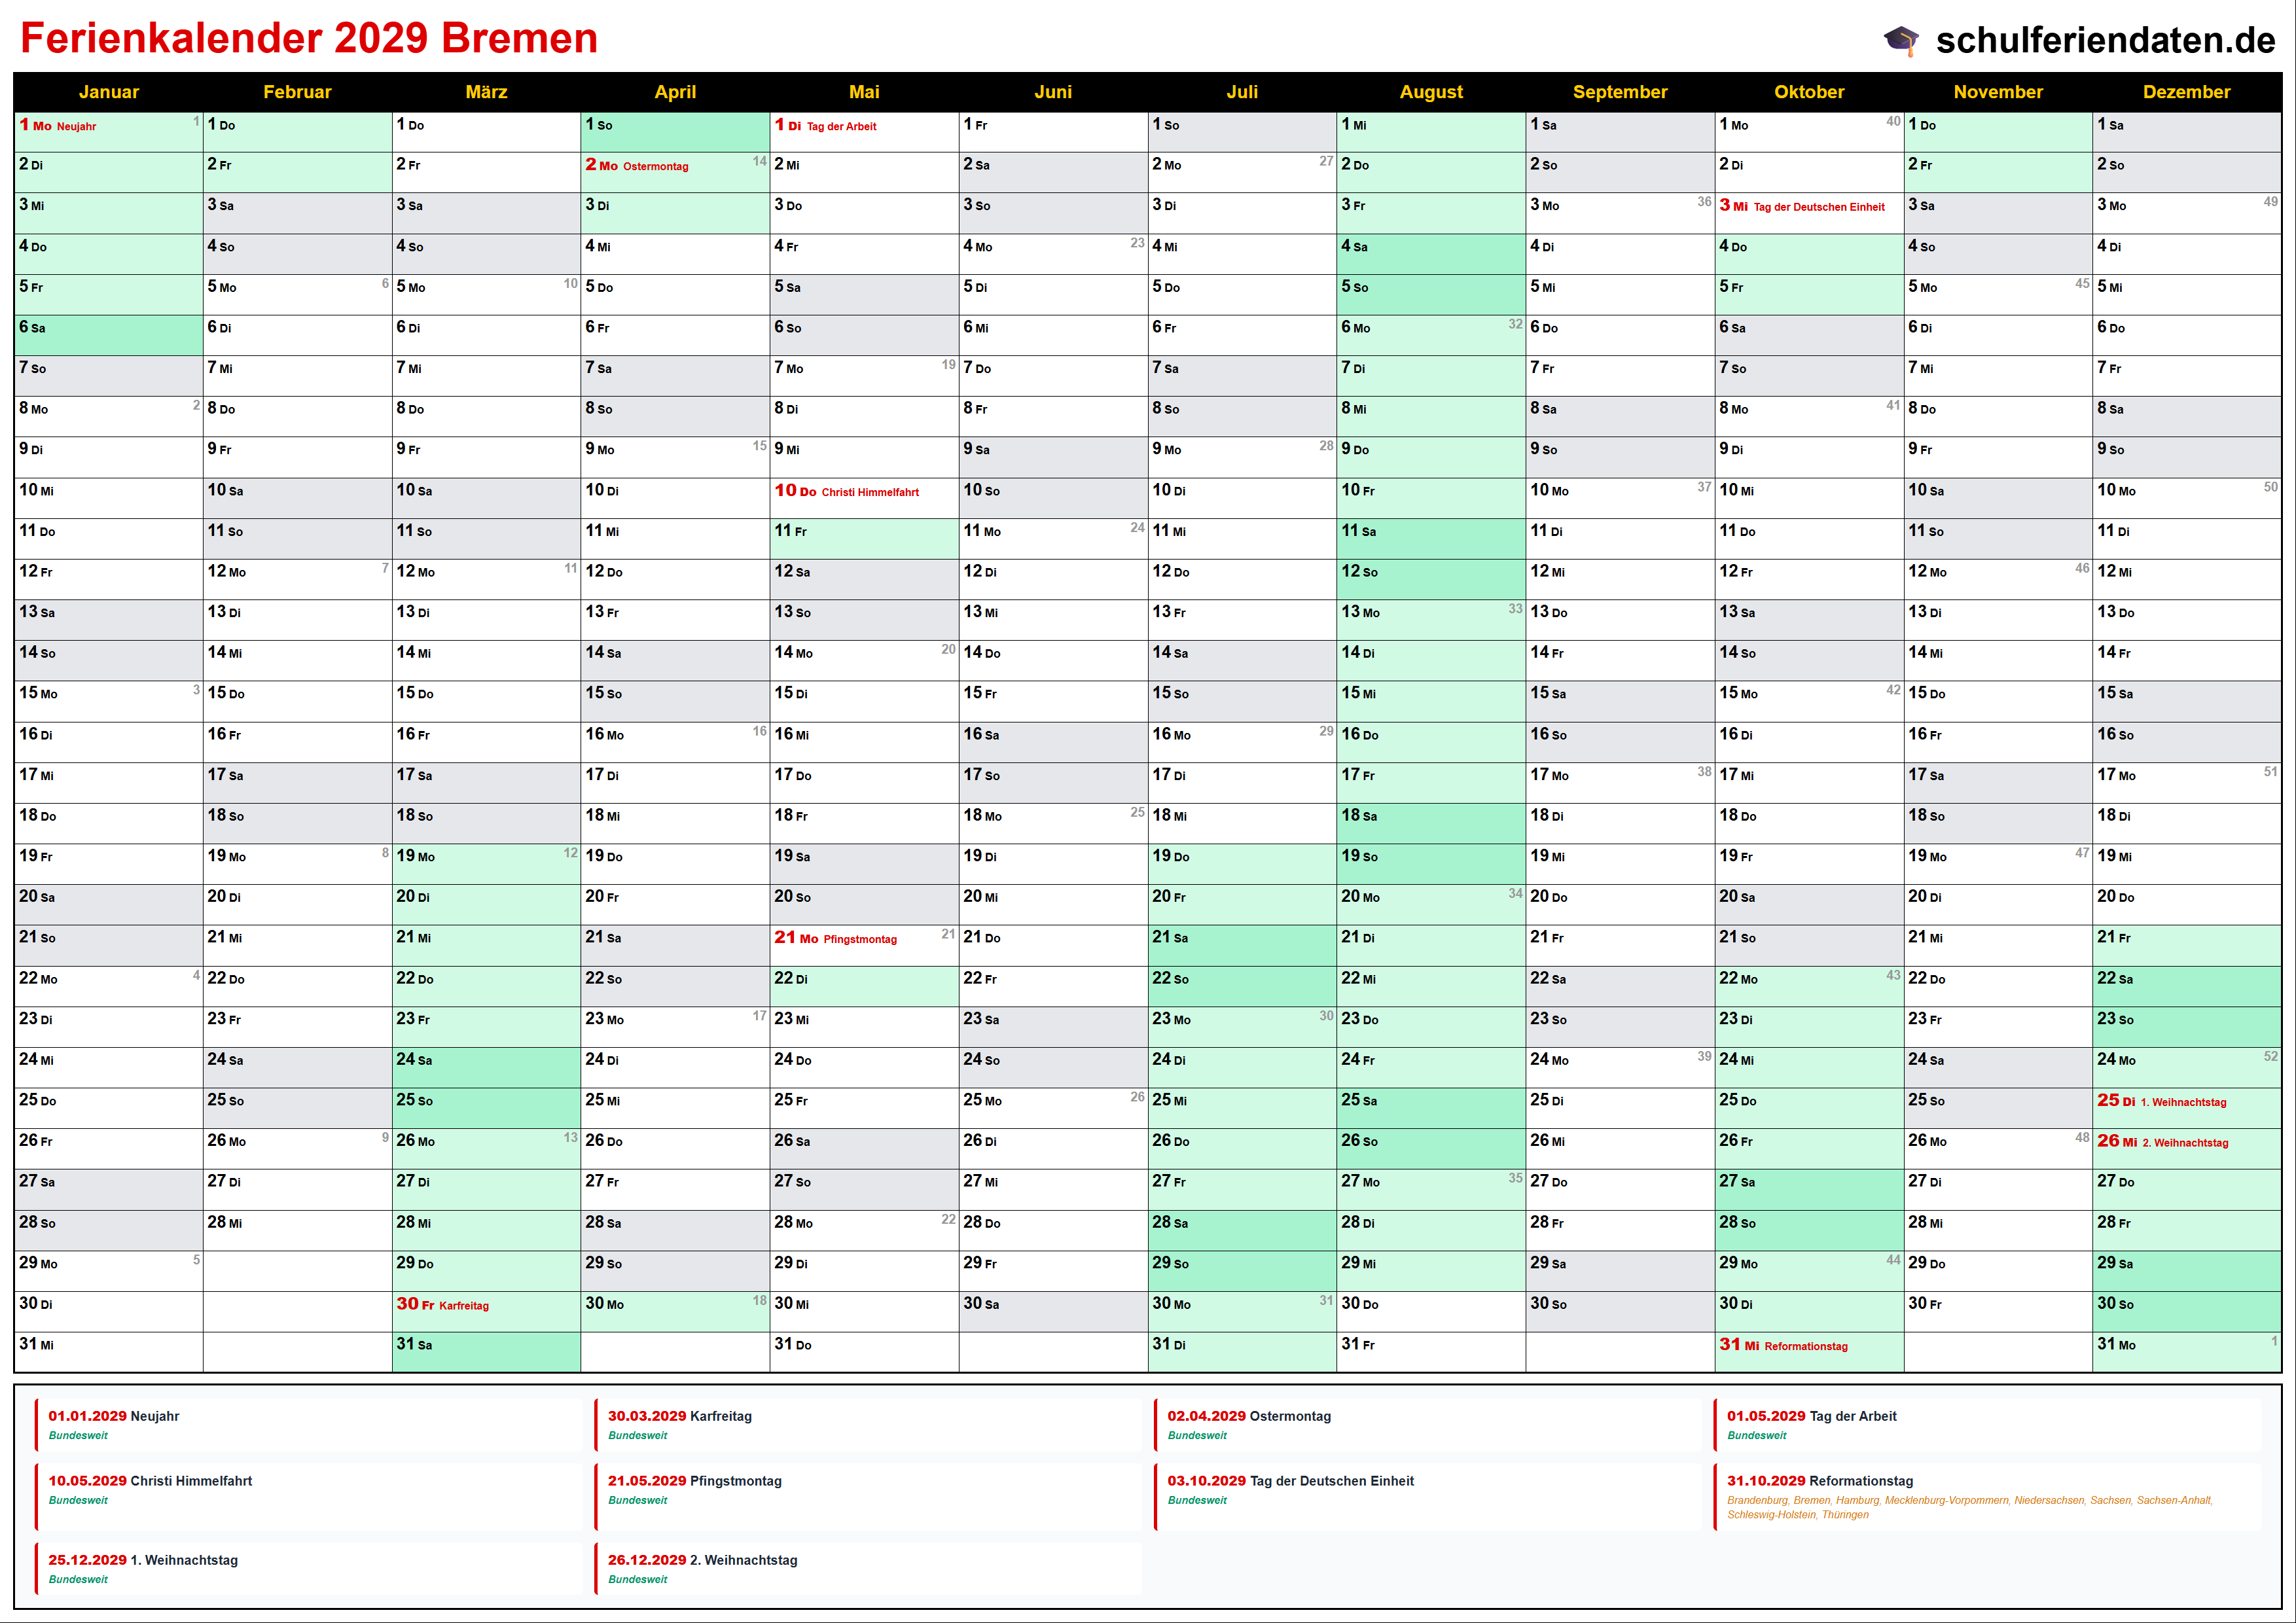Screen dimensions: 2296x1623
Task: Click the 1 Mo Neujahr cell in Januar
Action: 108,127
